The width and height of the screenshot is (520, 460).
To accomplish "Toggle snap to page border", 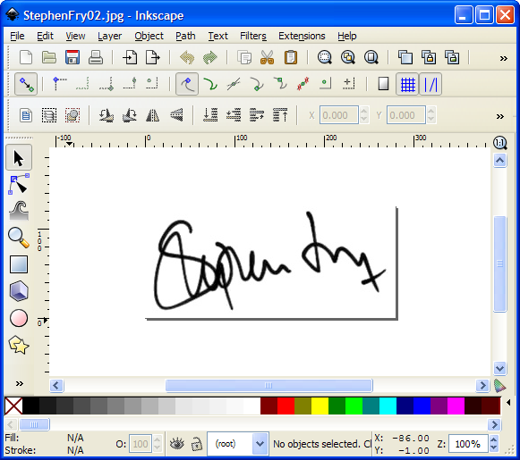I will [383, 84].
